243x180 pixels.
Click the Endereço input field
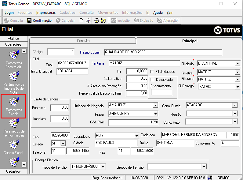(194, 135)
